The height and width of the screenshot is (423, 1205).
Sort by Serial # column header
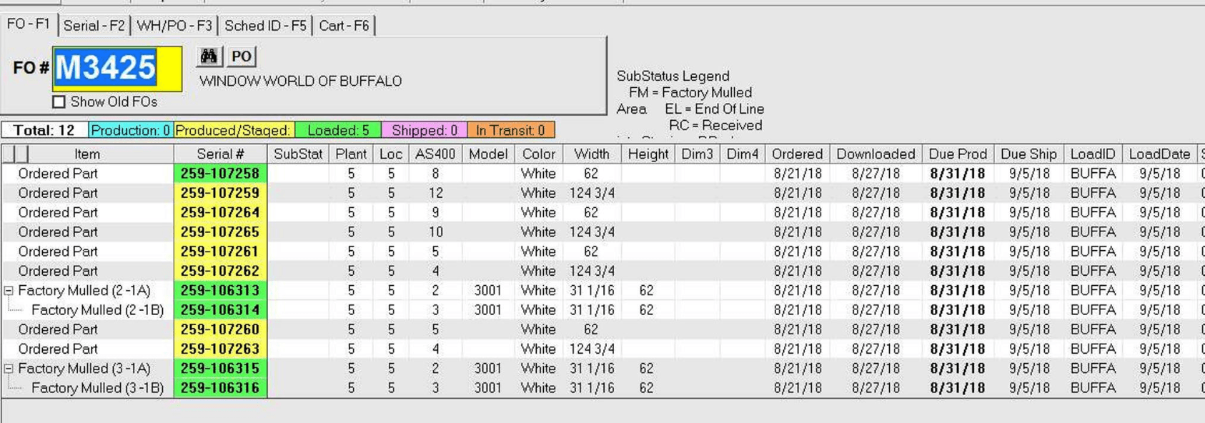pyautogui.click(x=220, y=154)
